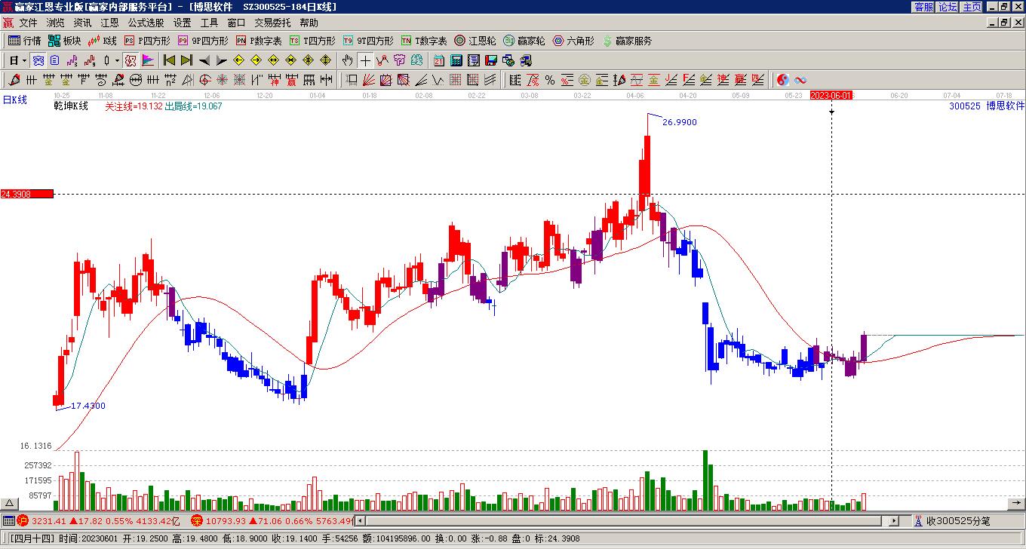This screenshot has height=549, width=1026.
Task: Click the floppy disk save icon
Action: click(490, 60)
